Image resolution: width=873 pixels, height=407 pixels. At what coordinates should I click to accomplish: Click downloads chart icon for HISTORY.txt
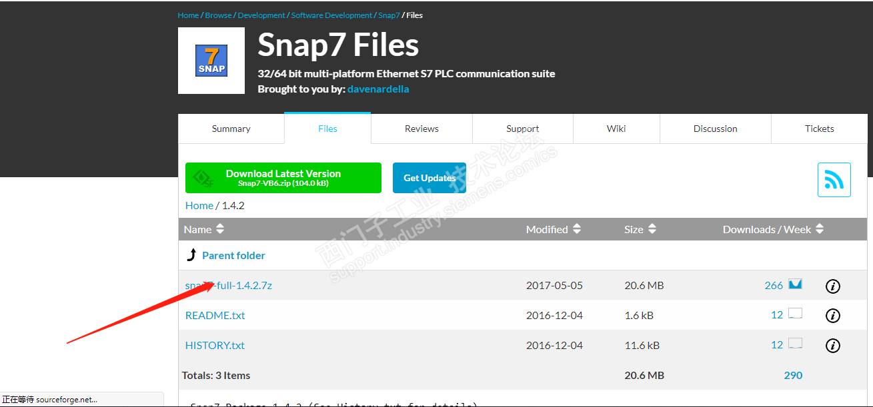[x=795, y=344]
